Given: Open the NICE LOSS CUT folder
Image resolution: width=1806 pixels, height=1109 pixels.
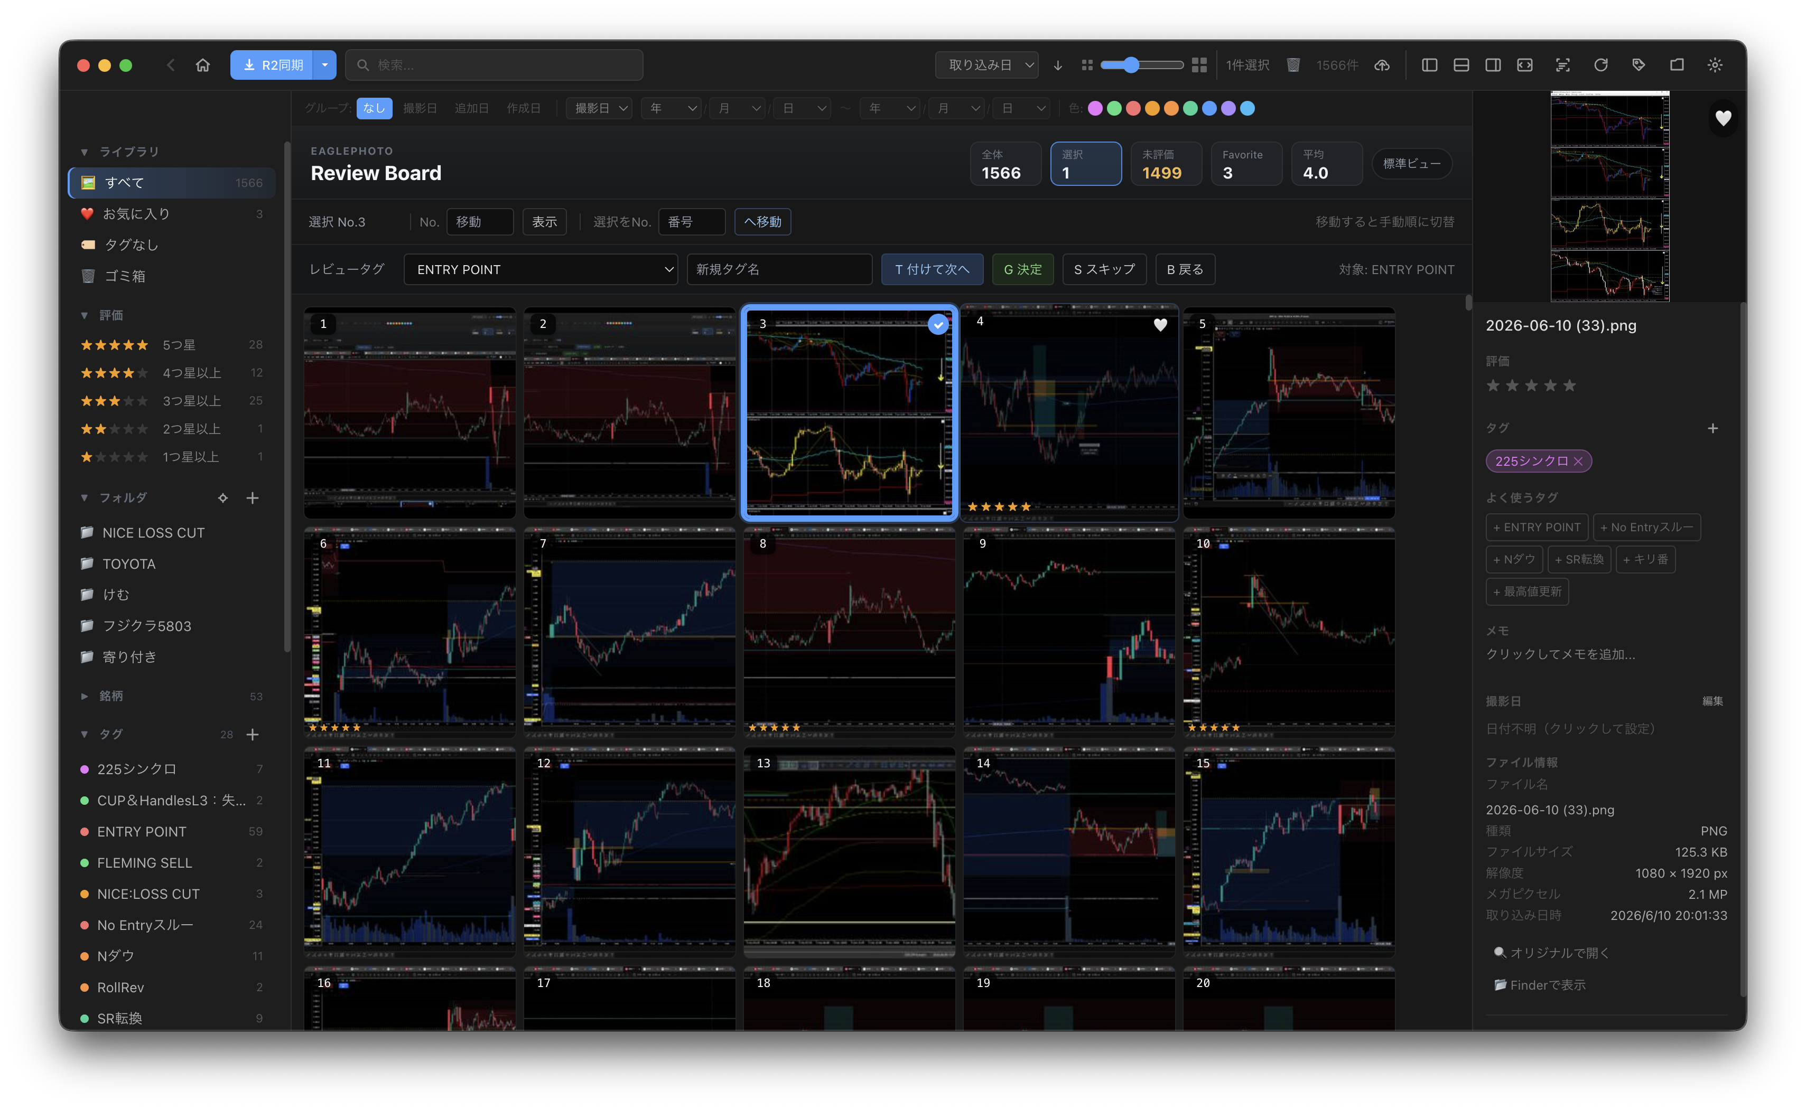Looking at the screenshot, I should point(172,533).
